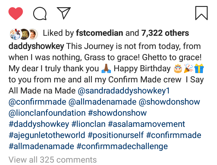Open daddyshowkey's profile from the caption

(36, 47)
